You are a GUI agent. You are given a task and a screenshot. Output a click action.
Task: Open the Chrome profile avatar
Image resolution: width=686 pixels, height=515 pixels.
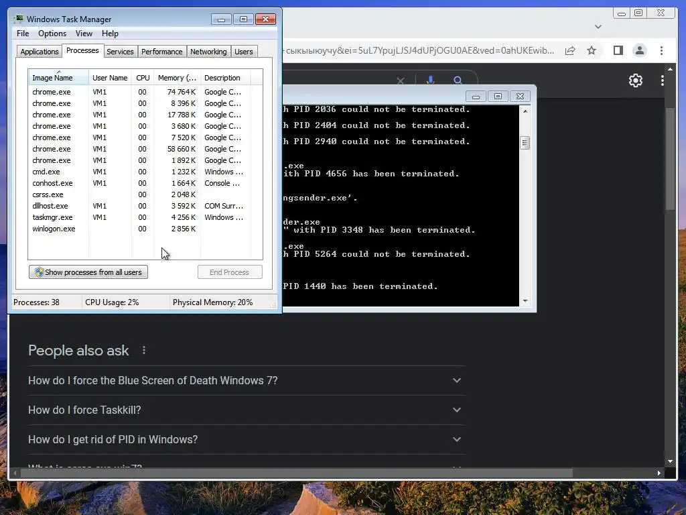tap(640, 51)
